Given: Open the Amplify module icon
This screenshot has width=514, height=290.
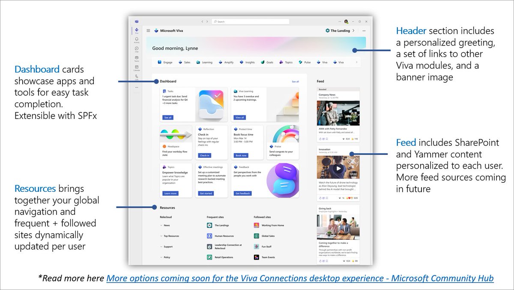Looking at the screenshot, I should click(x=220, y=62).
